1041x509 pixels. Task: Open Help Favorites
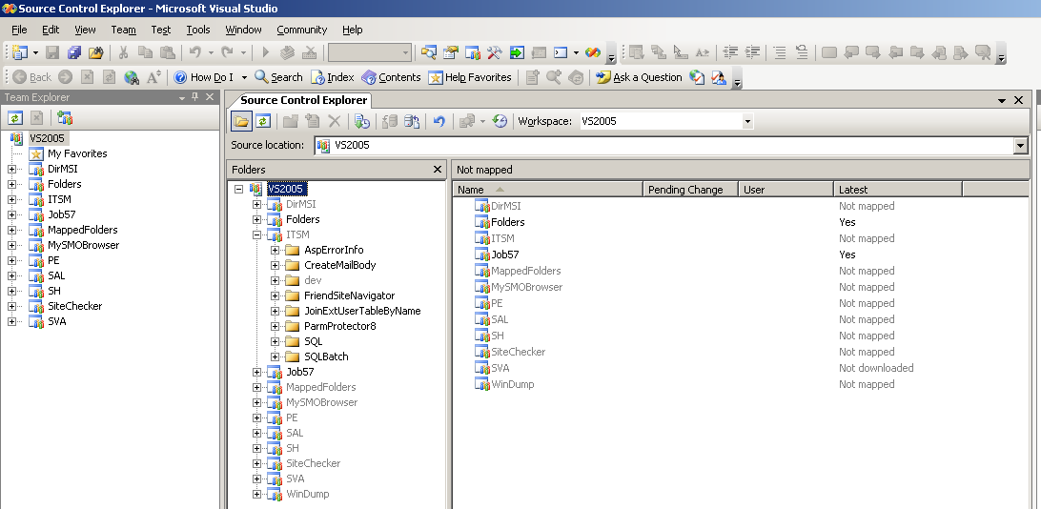coord(469,77)
